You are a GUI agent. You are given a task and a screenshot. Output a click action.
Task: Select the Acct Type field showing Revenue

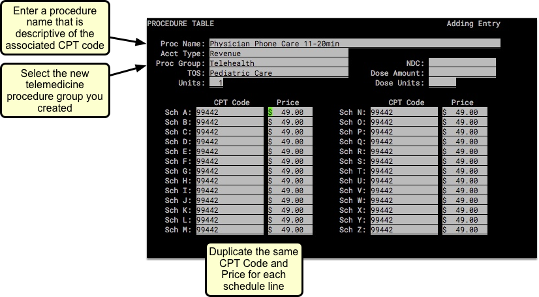[279, 54]
